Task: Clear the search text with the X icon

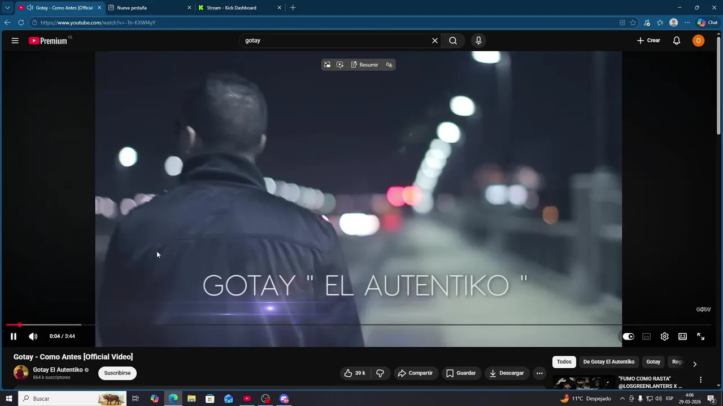Action: 435,41
